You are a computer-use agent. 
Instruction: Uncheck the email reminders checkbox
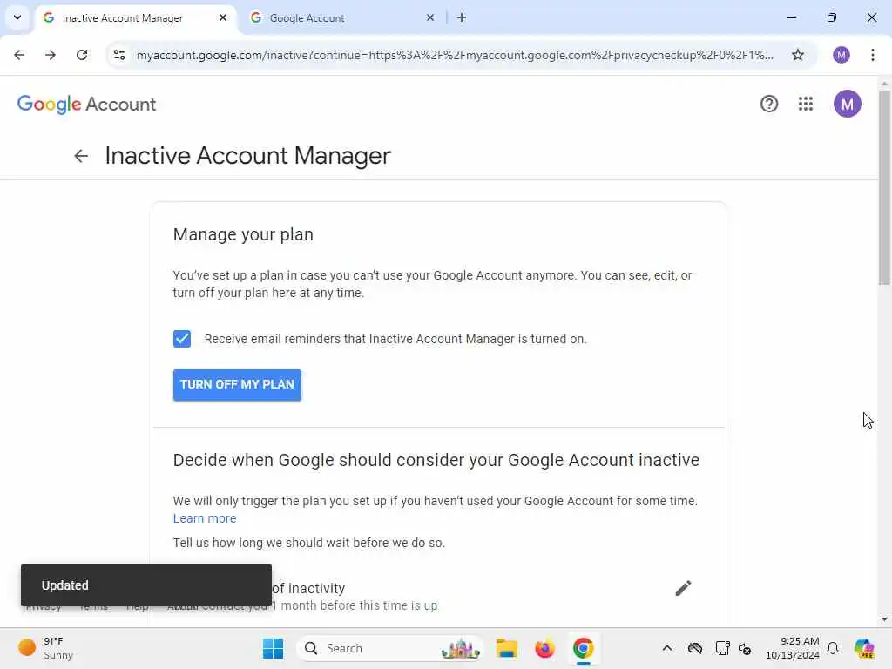pyautogui.click(x=182, y=339)
